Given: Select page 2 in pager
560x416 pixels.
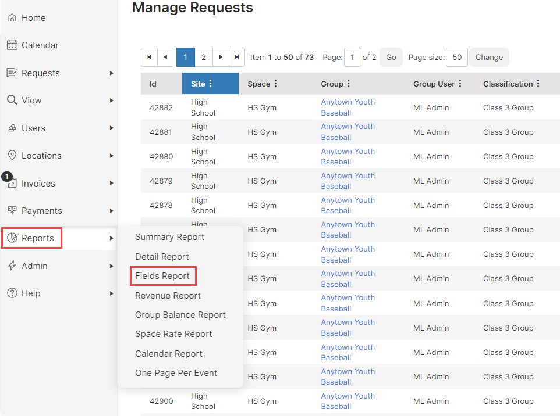Looking at the screenshot, I should (204, 57).
